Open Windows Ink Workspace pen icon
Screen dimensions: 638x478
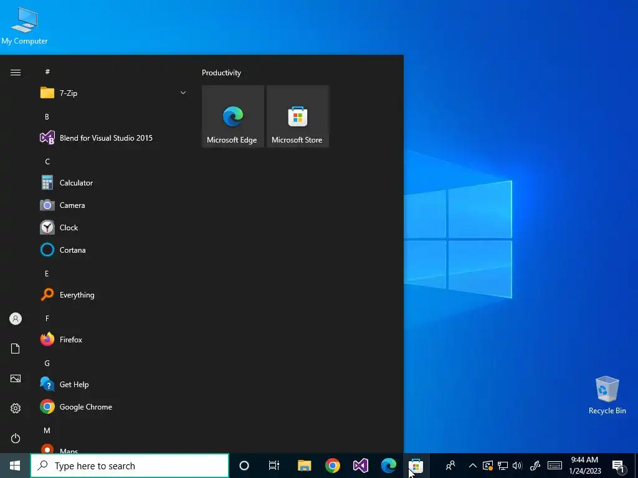click(535, 466)
